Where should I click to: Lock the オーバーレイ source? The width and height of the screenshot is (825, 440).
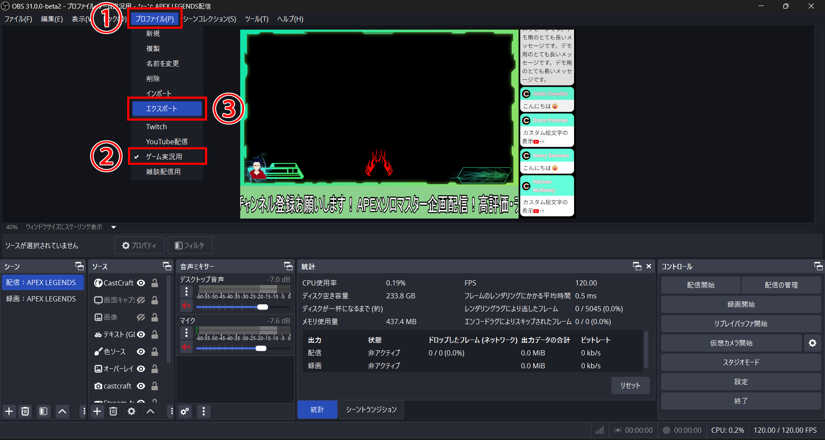pyautogui.click(x=155, y=369)
